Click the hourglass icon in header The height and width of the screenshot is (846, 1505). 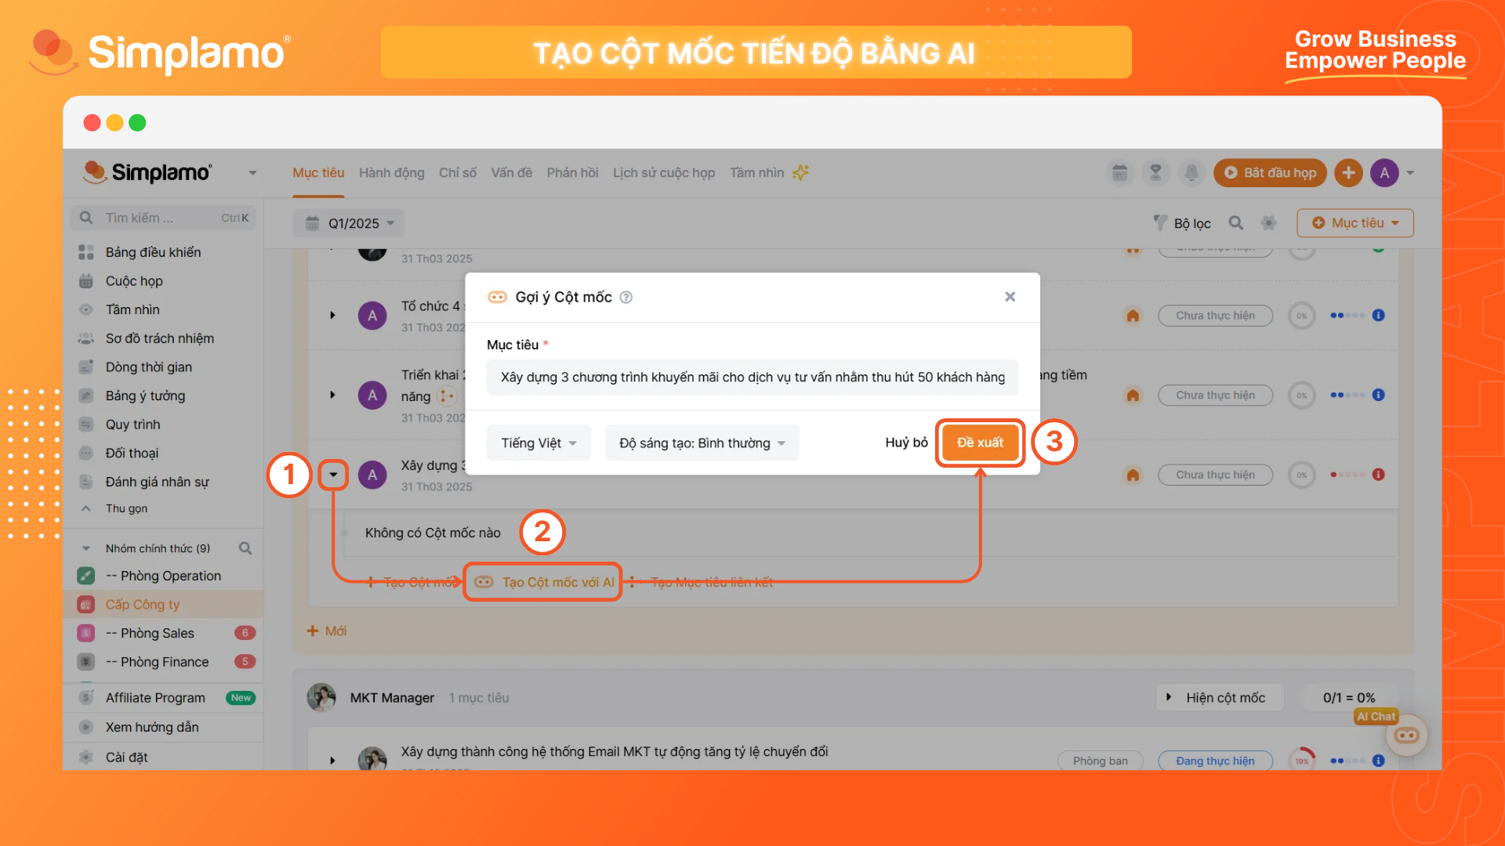tap(1155, 173)
